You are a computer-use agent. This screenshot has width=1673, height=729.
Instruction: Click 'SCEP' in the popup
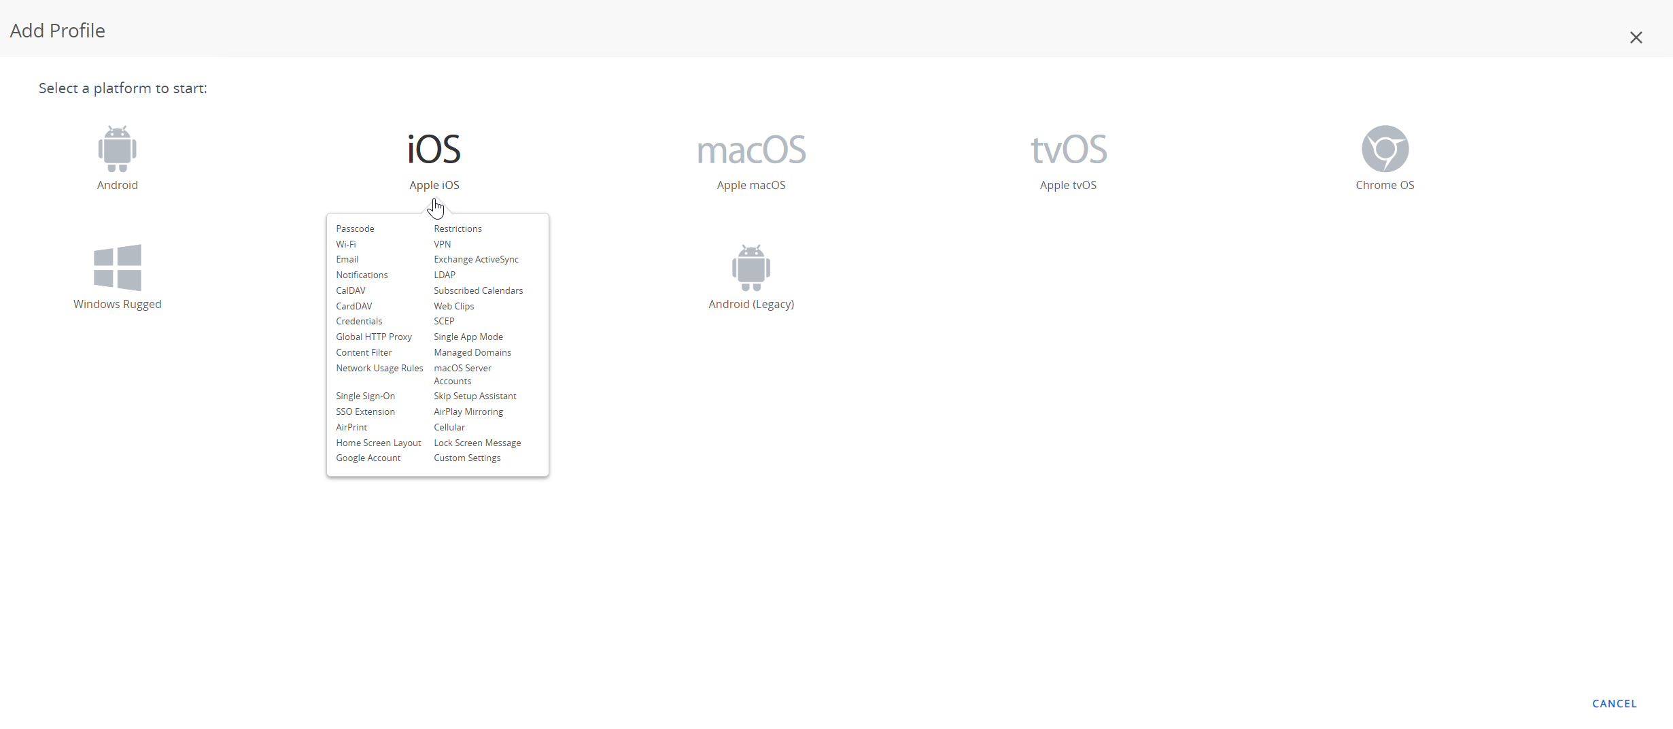[444, 321]
